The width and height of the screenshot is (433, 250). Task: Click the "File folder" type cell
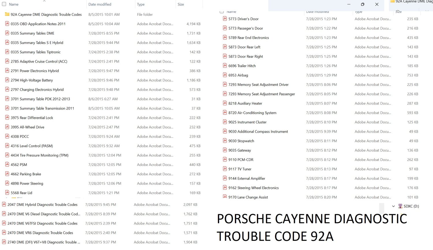(x=145, y=14)
